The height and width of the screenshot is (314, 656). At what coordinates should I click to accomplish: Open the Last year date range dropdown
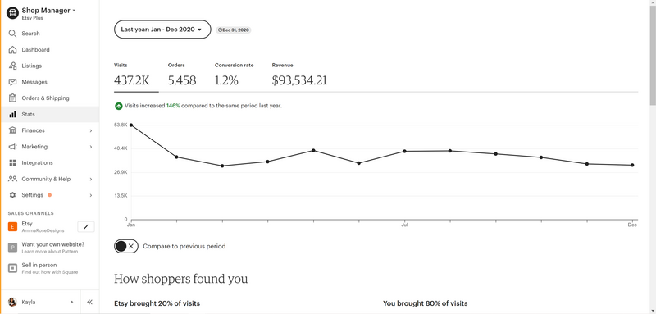[x=162, y=30]
